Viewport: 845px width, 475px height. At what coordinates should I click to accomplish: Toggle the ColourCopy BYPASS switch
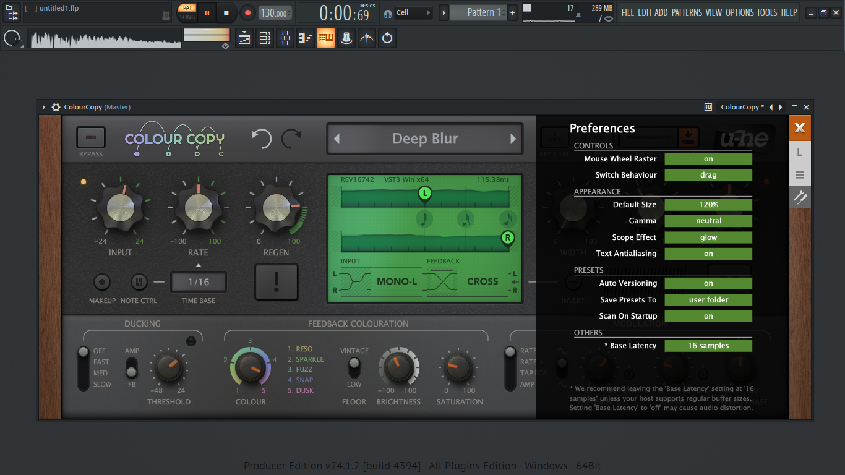pos(91,137)
